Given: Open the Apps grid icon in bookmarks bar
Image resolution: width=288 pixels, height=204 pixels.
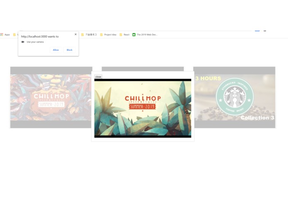Looking at the screenshot, I should 2,35.
